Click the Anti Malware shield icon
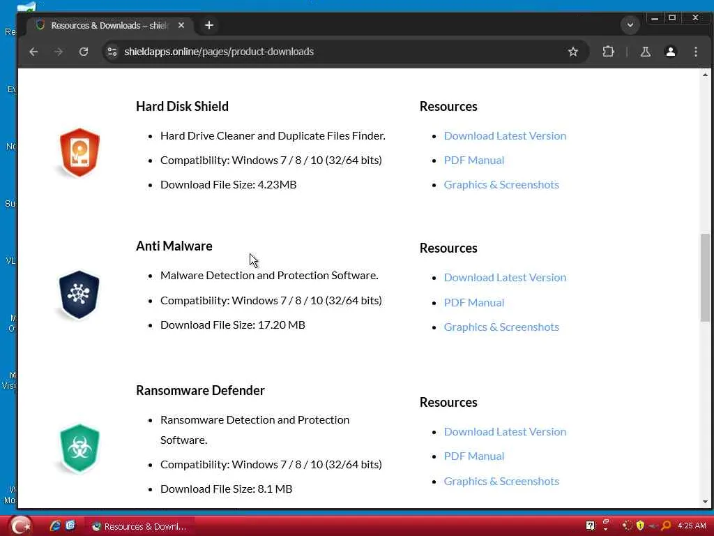Viewport: 714px width, 536px height. click(79, 295)
